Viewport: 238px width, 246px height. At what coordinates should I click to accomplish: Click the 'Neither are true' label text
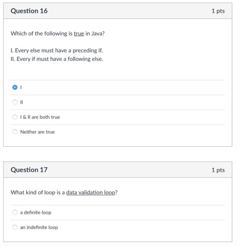click(x=37, y=132)
